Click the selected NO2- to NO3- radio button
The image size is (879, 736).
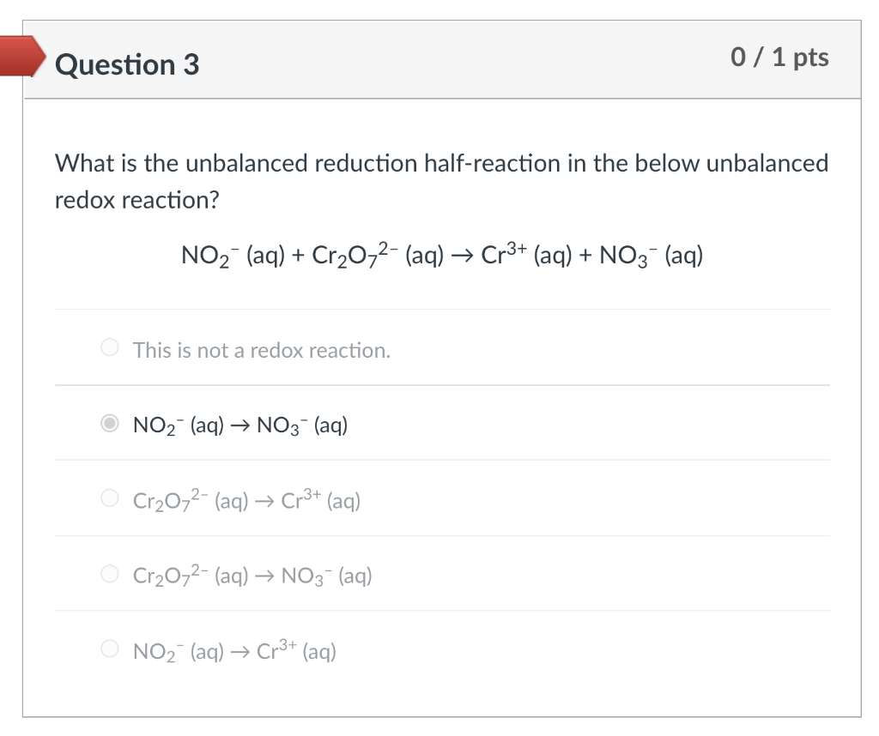[x=109, y=422]
